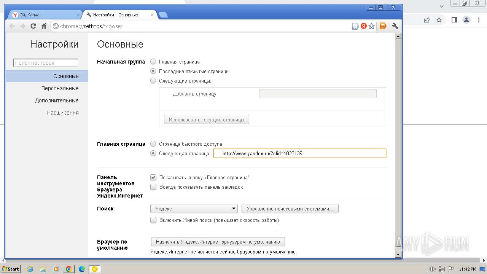
Task: Click the settings page scrollbar down arrow
Action: pyautogui.click(x=398, y=254)
